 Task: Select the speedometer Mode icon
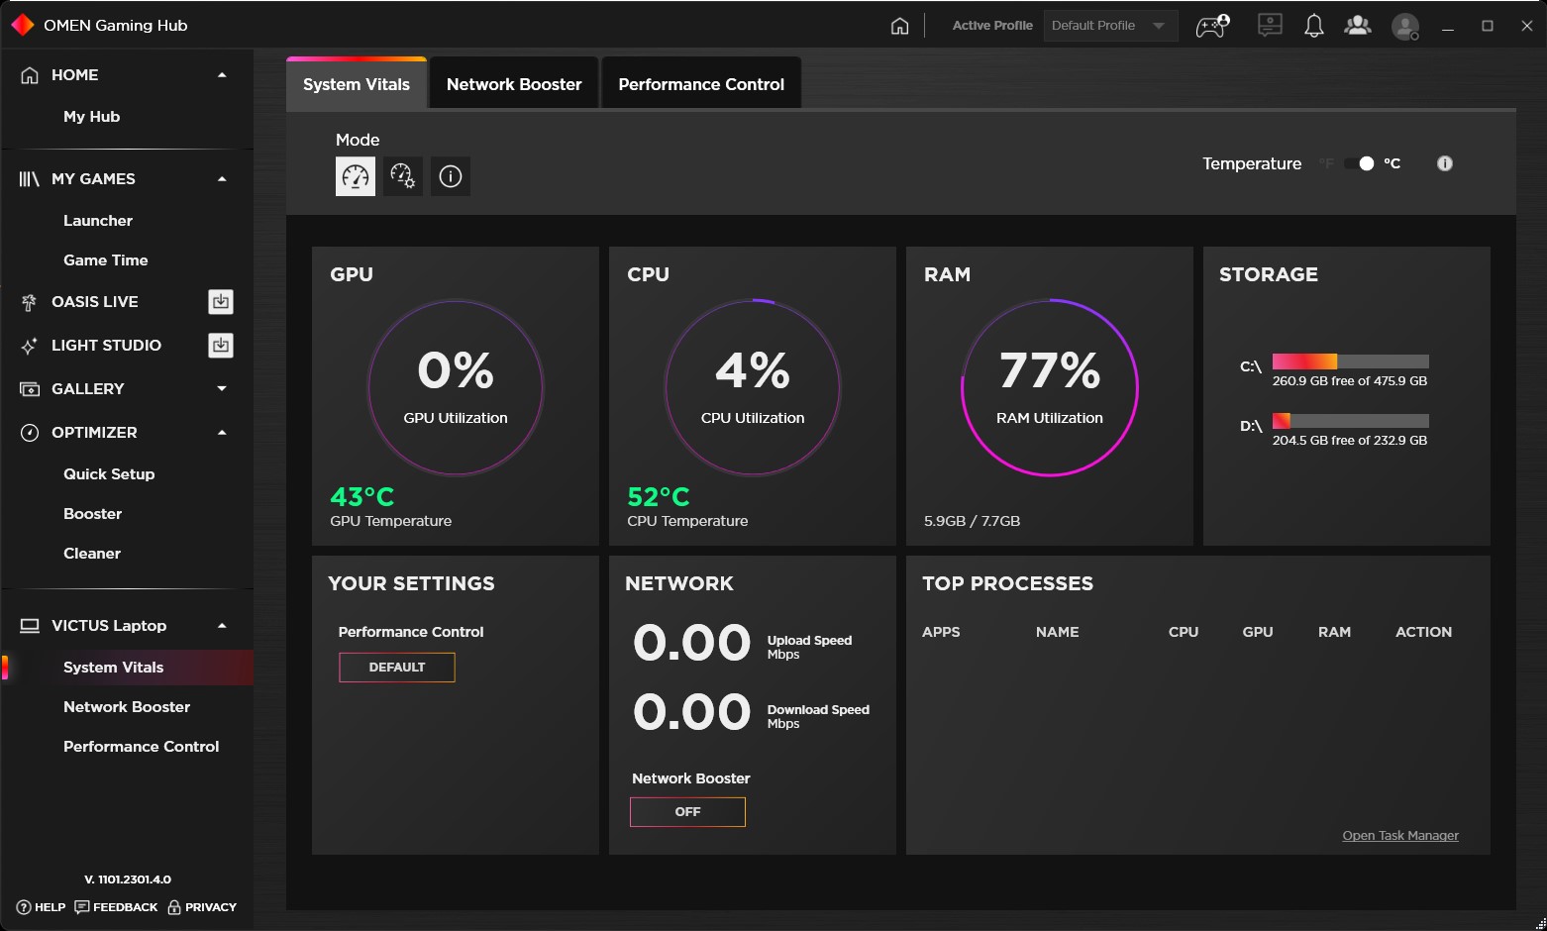point(356,176)
